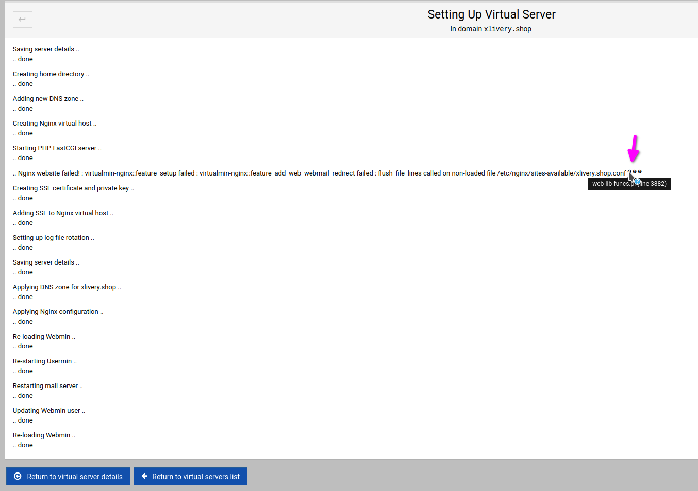Click Applying DNS zone for xlivery.shop text

67,287
